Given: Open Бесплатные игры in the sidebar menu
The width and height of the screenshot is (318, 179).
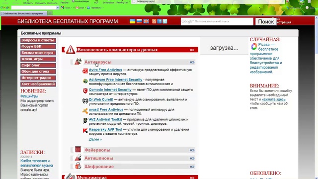Looking at the screenshot, I should point(38,53).
